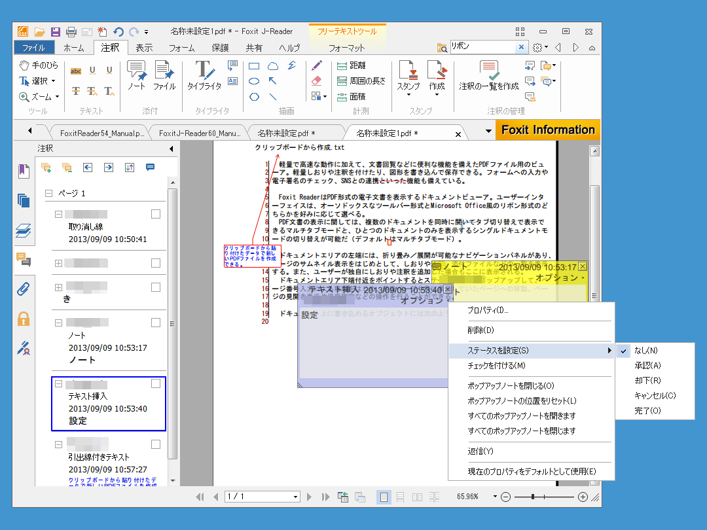Collapse the ページ 1 tree node
The width and height of the screenshot is (707, 530).
coord(48,193)
